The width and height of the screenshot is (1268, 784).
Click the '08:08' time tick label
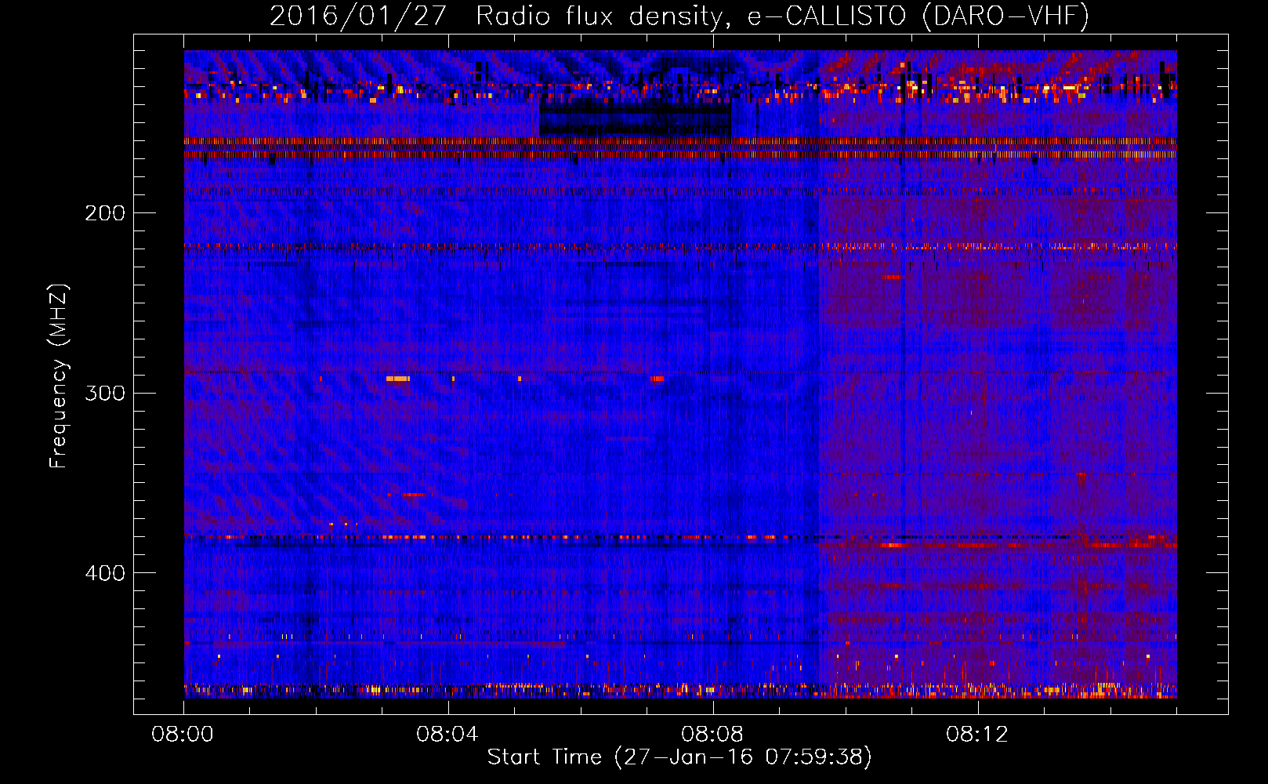(x=712, y=735)
